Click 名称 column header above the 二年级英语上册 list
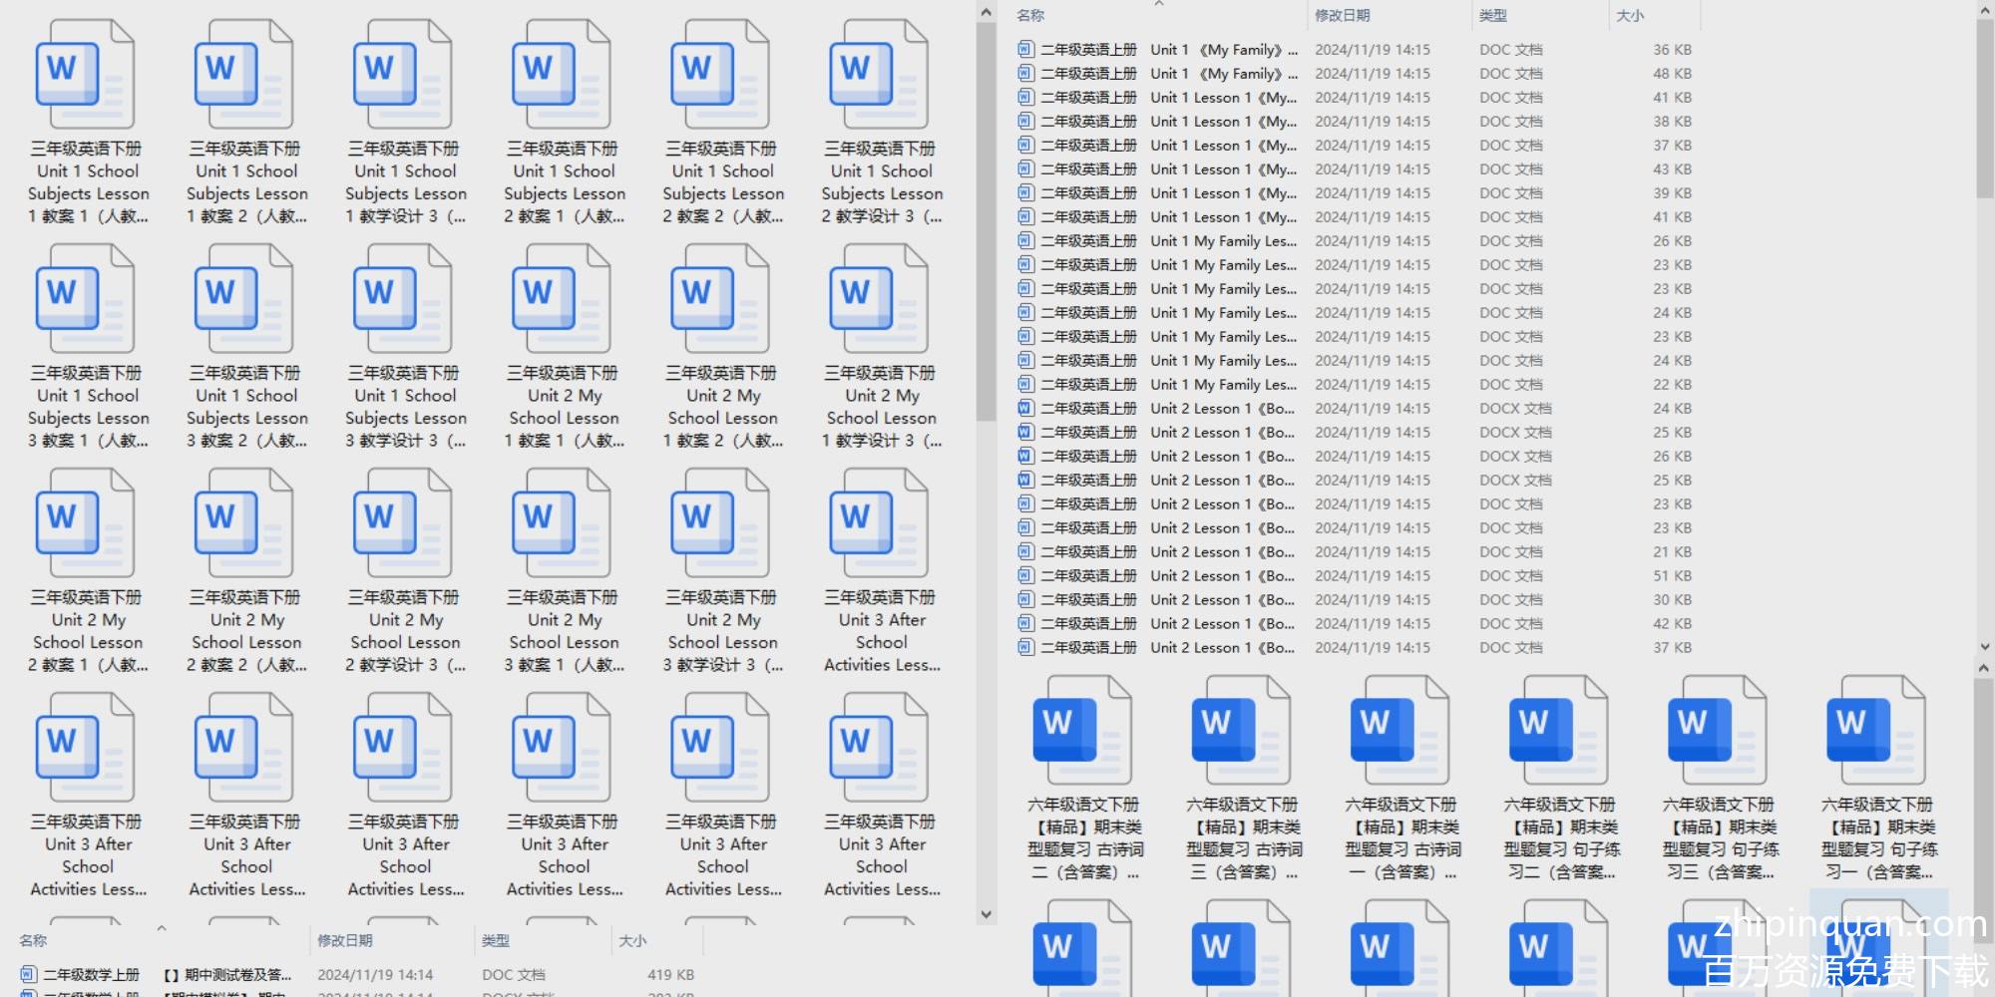1995x997 pixels. (1030, 16)
